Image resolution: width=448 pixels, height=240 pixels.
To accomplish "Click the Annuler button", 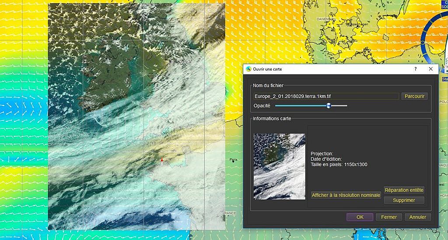I will (x=418, y=217).
